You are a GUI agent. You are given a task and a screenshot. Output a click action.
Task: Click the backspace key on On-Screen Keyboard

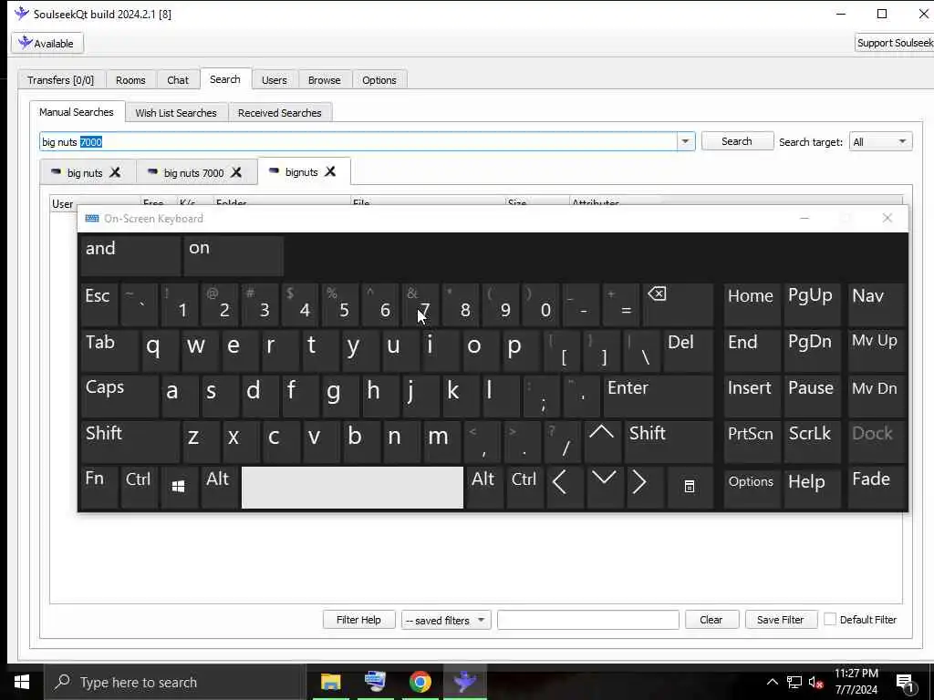tap(678, 304)
